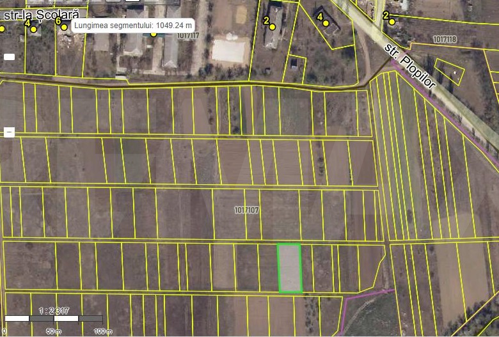Click the zoom out minus button
This screenshot has height=337, width=499.
[x=9, y=132]
